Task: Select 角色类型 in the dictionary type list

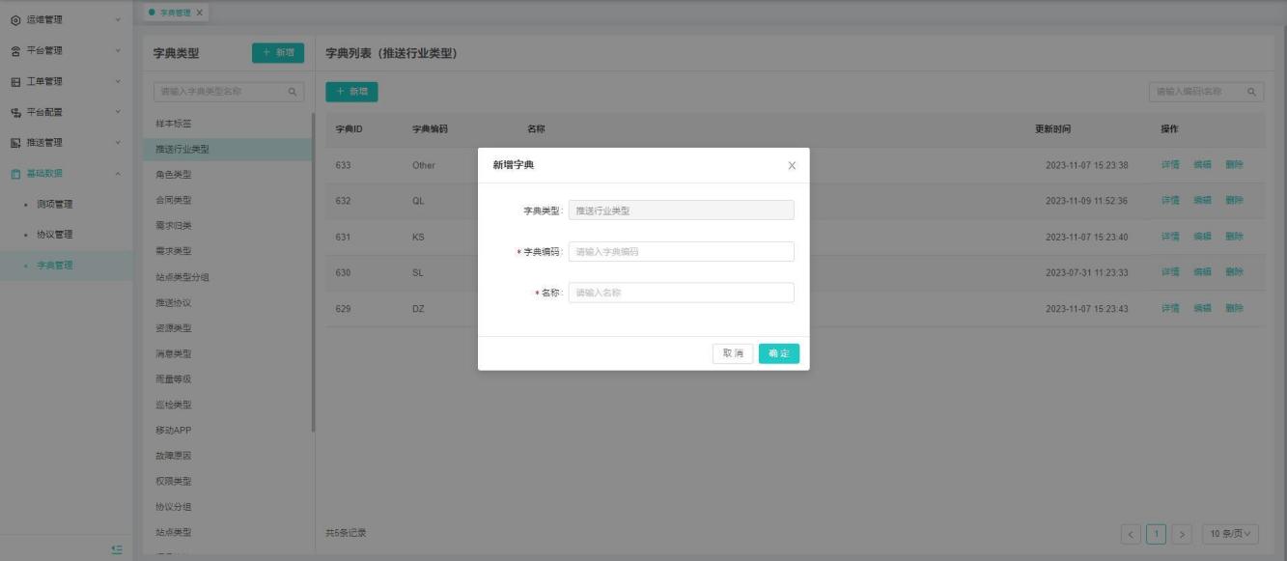Action: pos(174,175)
